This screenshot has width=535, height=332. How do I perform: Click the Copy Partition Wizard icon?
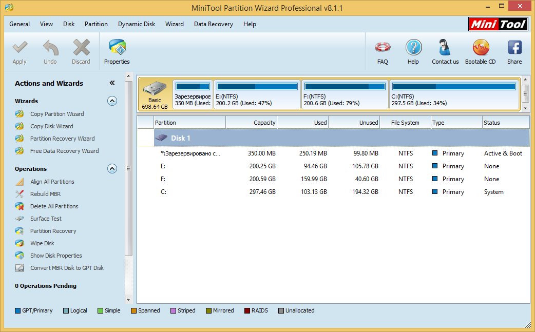[x=20, y=114]
